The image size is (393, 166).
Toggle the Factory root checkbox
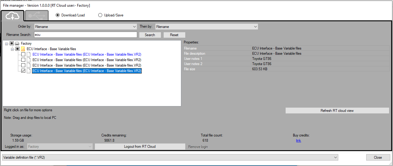12,43
